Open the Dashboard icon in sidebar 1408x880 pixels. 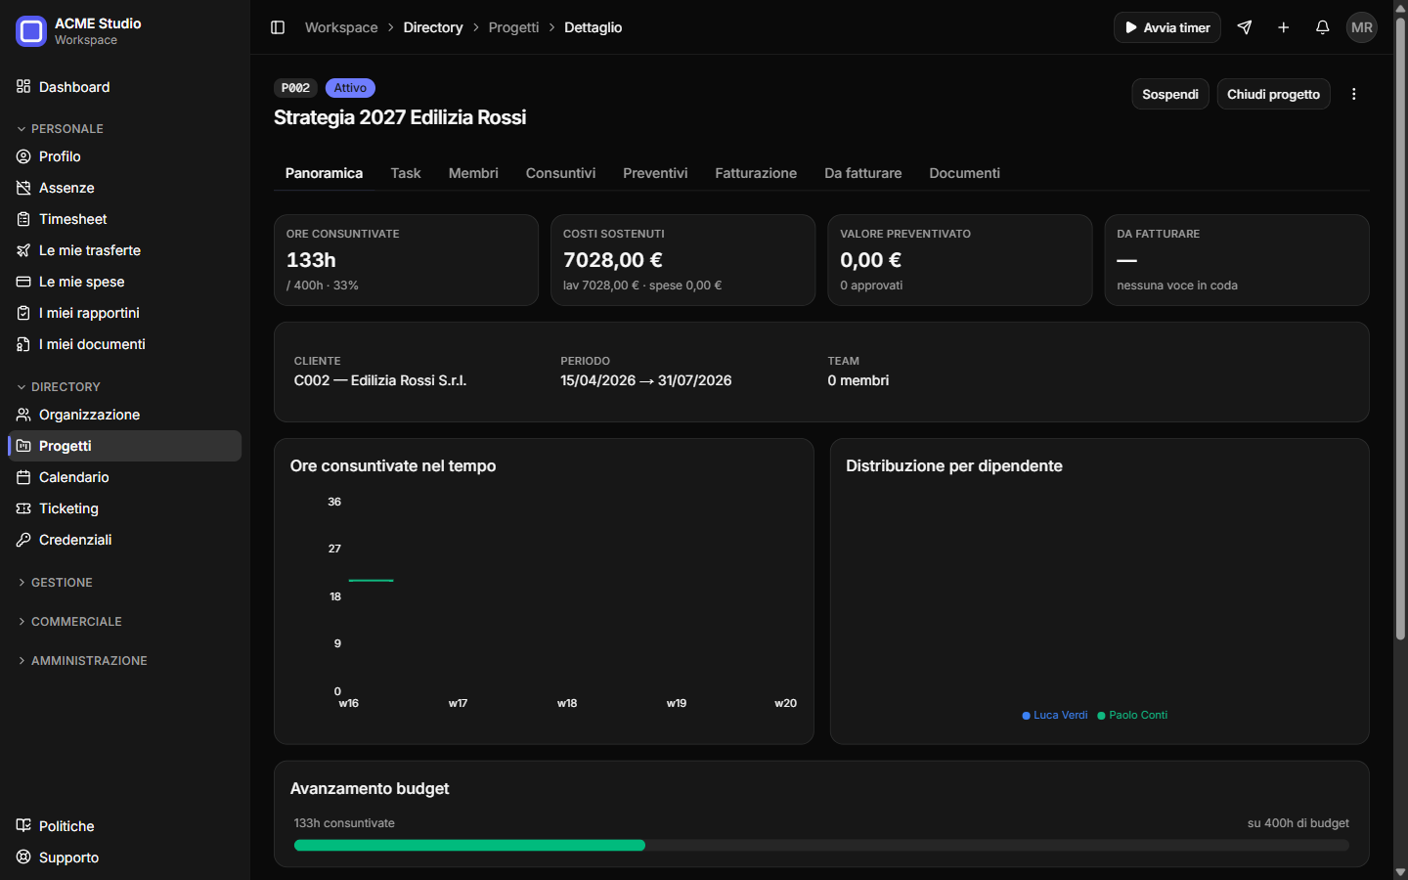pyautogui.click(x=23, y=87)
